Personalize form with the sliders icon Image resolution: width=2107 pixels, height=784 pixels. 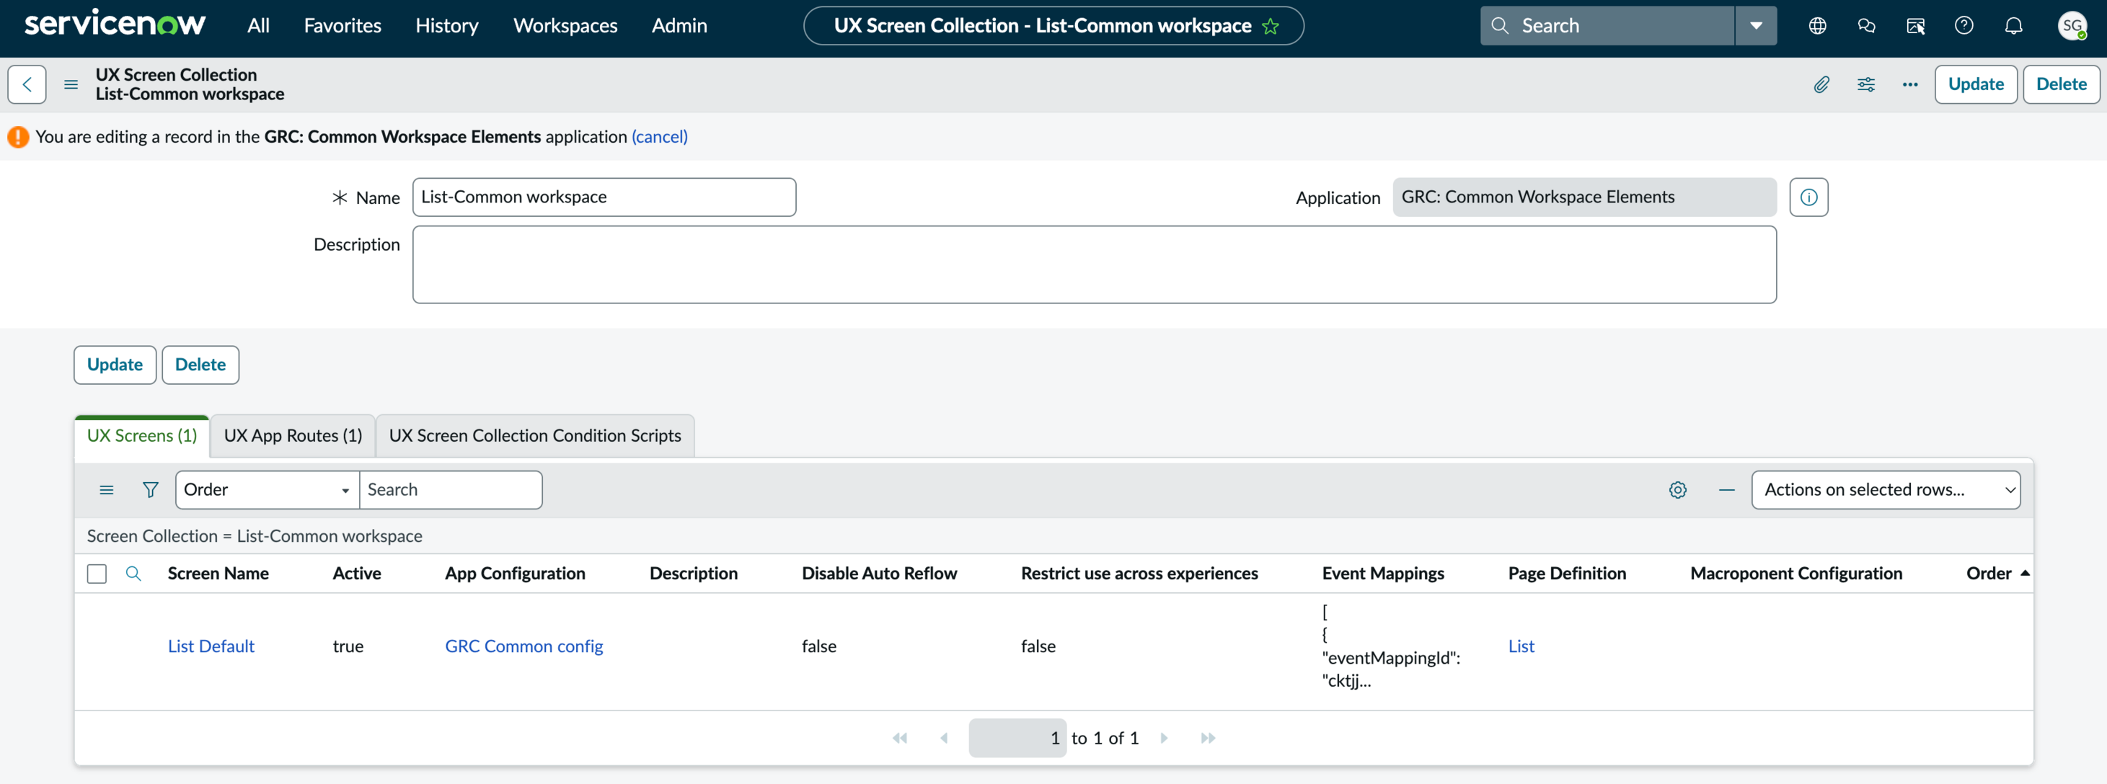(x=1865, y=84)
